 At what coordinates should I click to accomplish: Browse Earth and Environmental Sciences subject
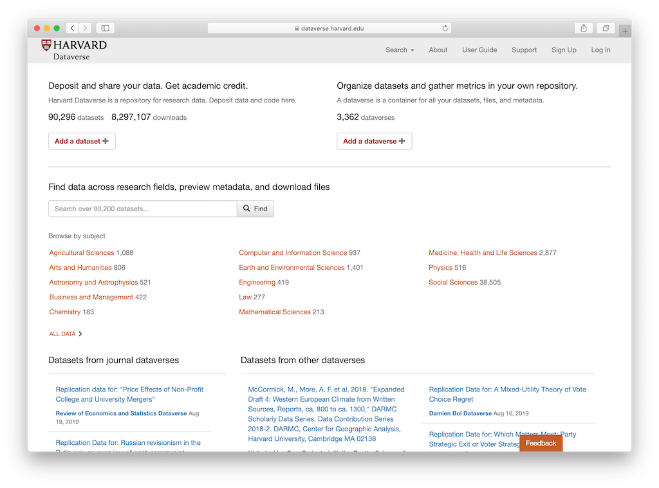tap(292, 267)
